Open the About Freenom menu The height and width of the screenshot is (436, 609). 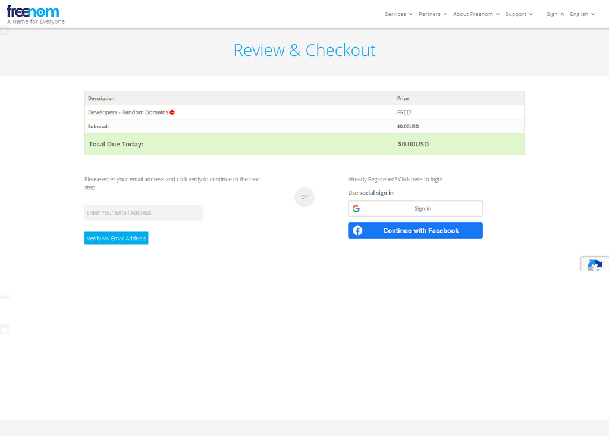coord(476,14)
